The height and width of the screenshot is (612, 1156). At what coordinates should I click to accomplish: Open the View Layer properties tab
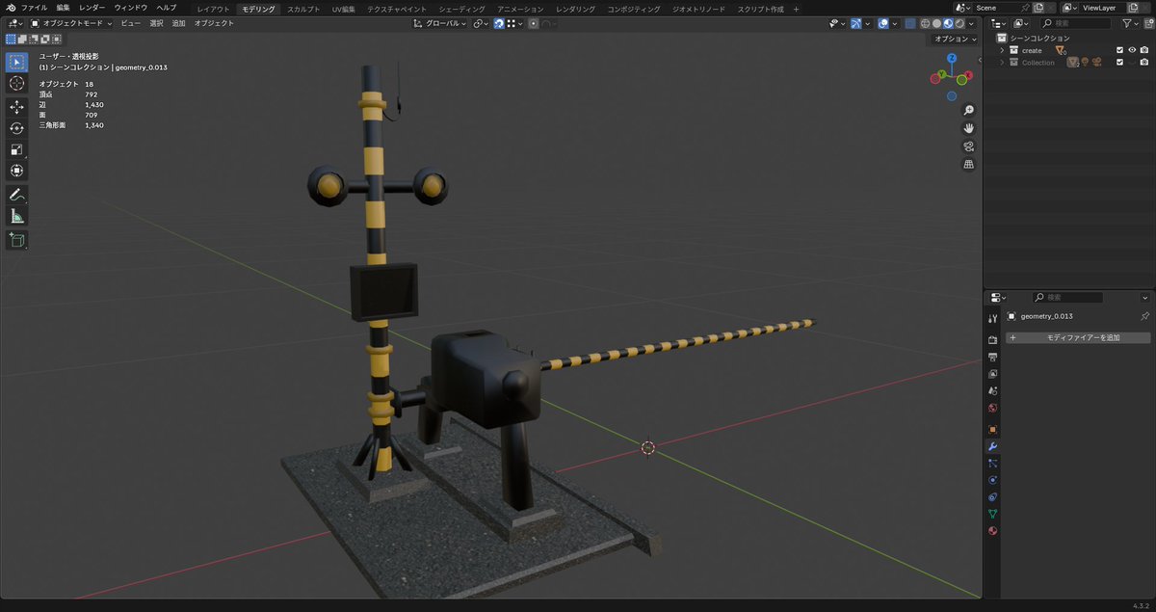point(992,374)
